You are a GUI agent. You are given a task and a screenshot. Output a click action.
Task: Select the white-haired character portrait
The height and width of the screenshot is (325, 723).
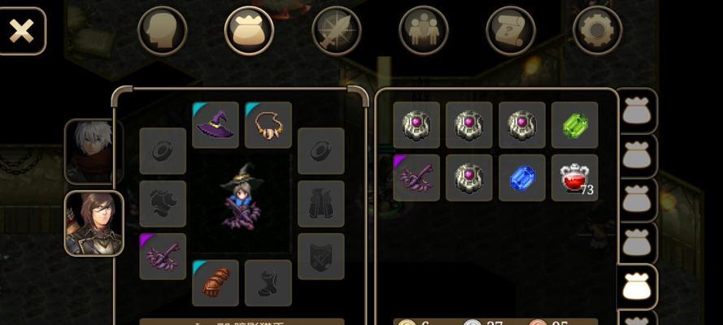point(94,151)
